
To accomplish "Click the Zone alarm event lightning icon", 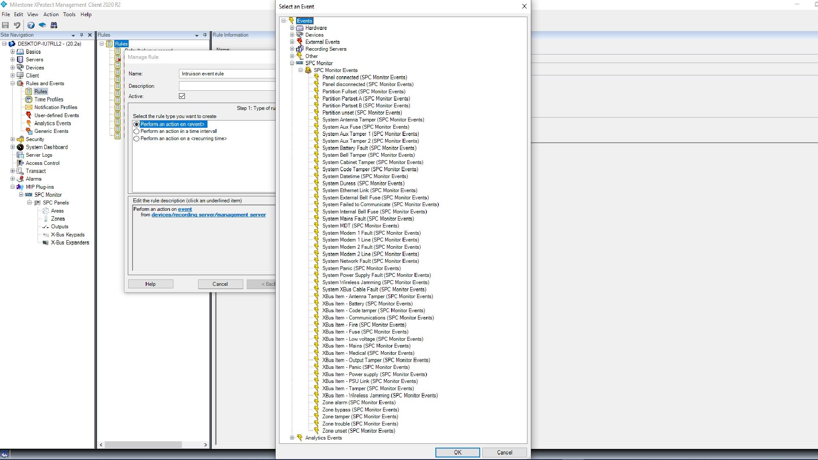I will pos(317,402).
